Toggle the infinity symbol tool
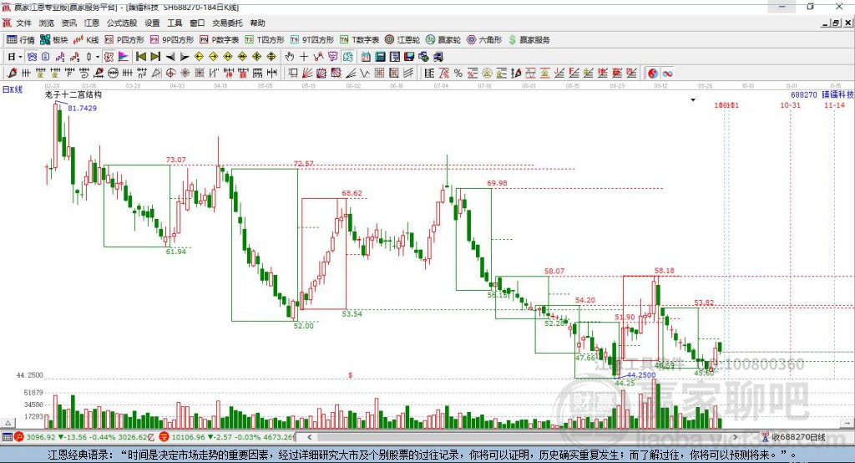Screen dimensions: 855x463 [667, 74]
